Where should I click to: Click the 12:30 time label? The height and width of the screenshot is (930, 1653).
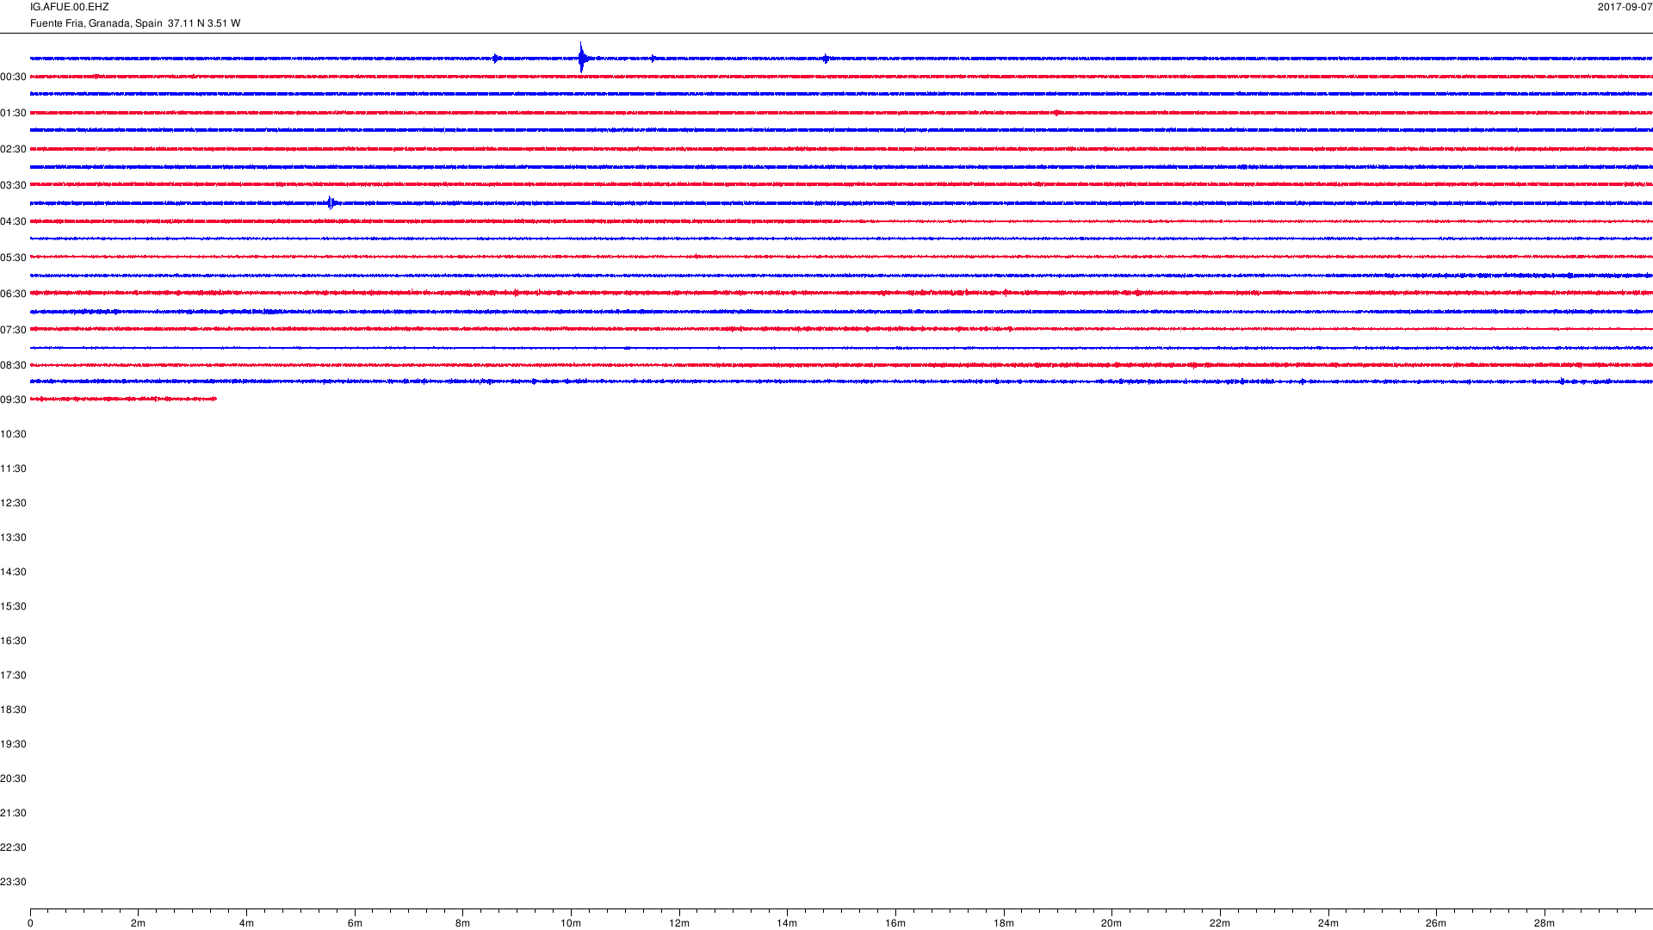point(13,503)
